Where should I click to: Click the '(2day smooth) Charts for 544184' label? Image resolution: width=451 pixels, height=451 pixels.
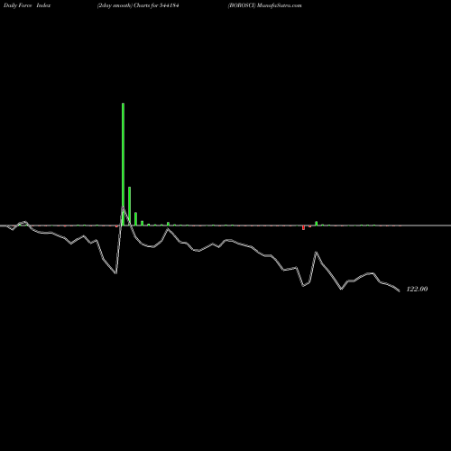click(138, 5)
